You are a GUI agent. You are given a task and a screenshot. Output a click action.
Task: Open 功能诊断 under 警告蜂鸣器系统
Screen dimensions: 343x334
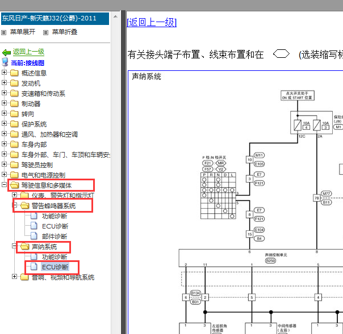tap(55, 216)
